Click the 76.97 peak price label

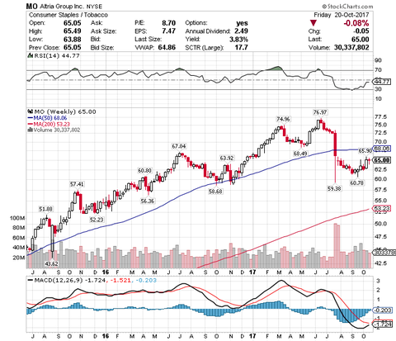[x=320, y=112]
